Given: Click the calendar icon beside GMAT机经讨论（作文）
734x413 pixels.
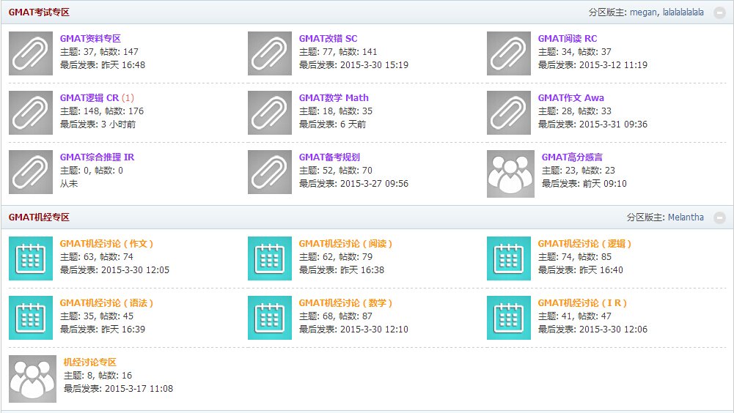Looking at the screenshot, I should tap(31, 258).
